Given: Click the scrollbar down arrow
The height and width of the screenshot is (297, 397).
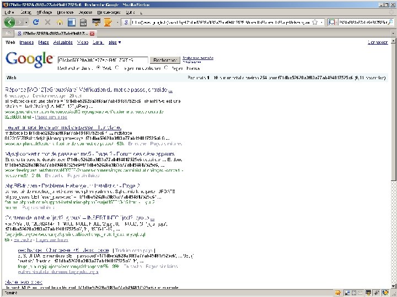Looking at the screenshot, I should pos(393,287).
